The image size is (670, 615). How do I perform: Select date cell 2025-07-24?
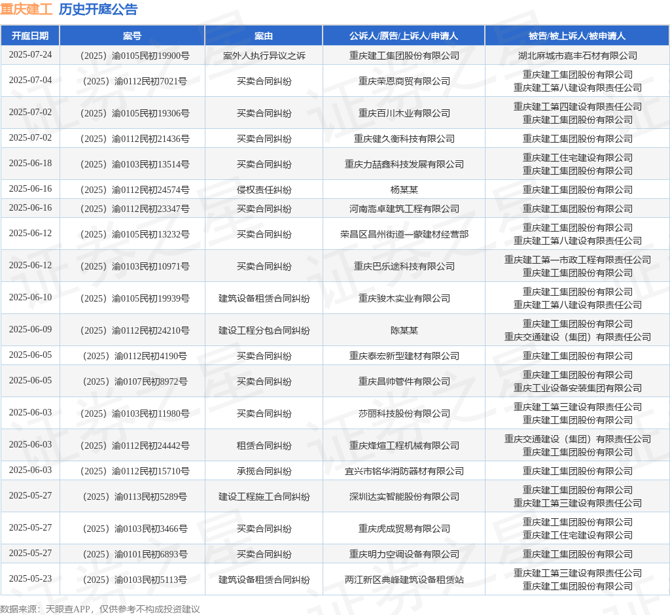pyautogui.click(x=30, y=55)
